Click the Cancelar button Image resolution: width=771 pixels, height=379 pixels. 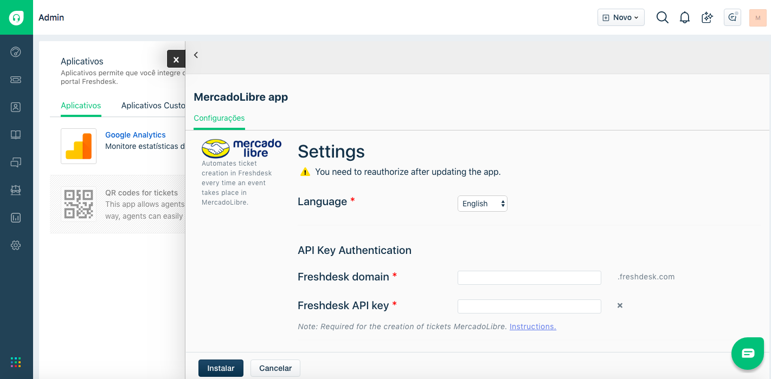[275, 368]
